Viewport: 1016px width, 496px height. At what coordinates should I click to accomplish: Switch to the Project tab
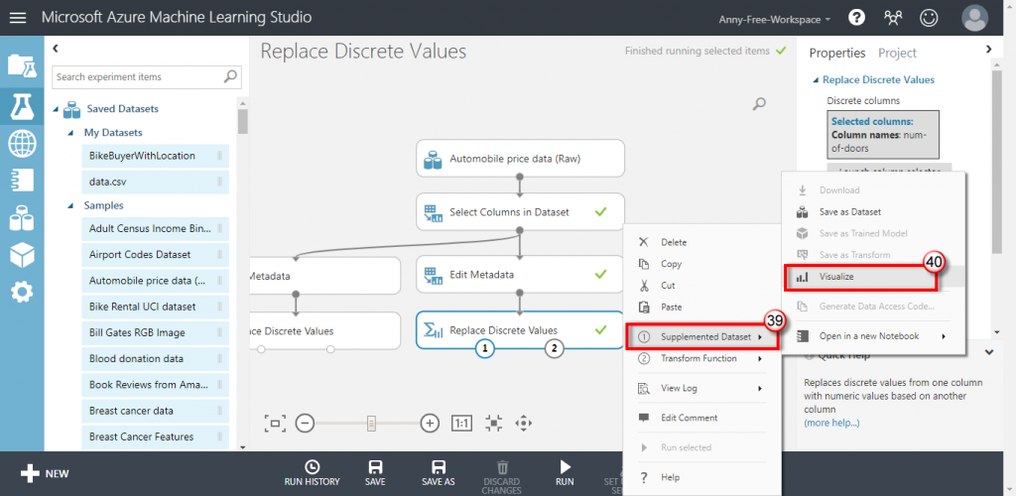point(897,54)
